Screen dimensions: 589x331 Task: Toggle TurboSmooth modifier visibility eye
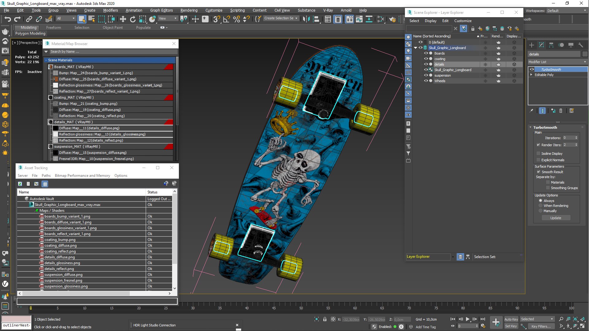pyautogui.click(x=532, y=70)
